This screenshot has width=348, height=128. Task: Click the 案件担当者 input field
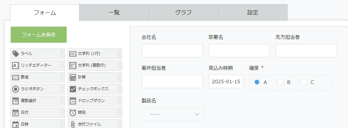pos(172,82)
